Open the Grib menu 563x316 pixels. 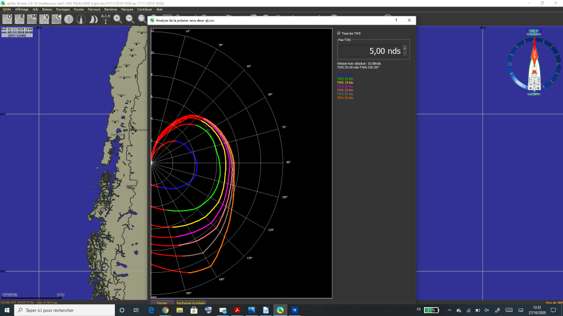click(35, 9)
